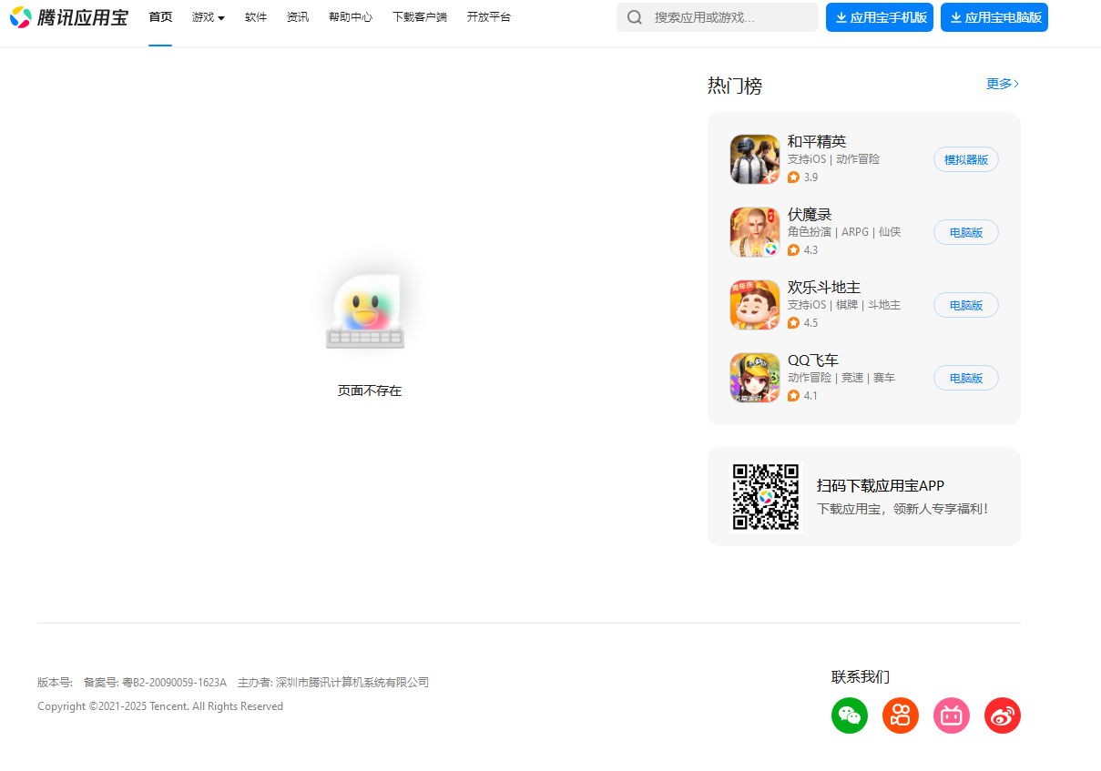Open the 和平精英 game icon
The height and width of the screenshot is (771, 1101).
click(x=754, y=159)
